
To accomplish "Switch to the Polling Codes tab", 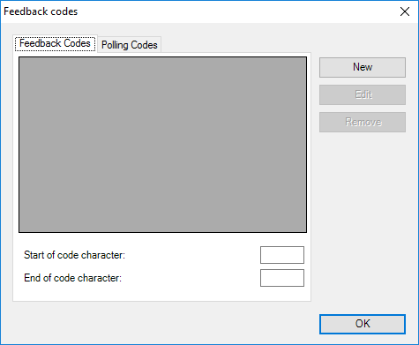I will [130, 45].
